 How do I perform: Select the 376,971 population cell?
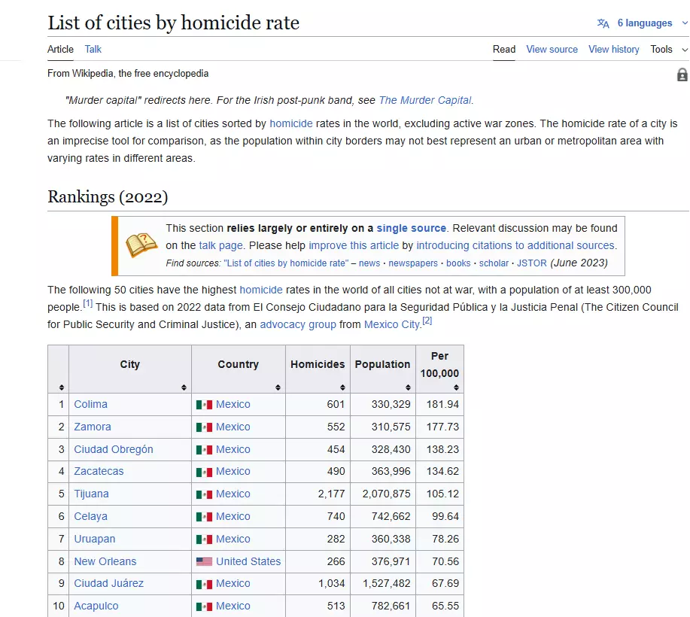pos(383,561)
